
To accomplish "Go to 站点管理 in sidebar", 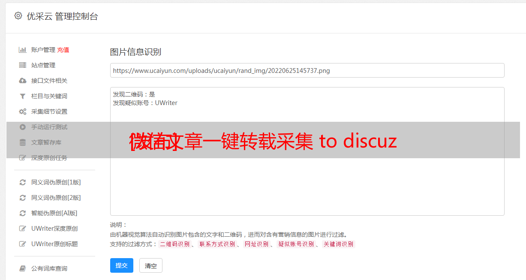I will pyautogui.click(x=43, y=65).
